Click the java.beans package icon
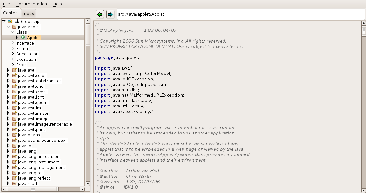Image resolution: width=366 pixels, height=193 pixels. (x=14, y=135)
